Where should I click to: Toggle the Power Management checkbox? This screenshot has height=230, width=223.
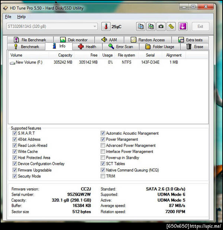[x=103, y=139]
